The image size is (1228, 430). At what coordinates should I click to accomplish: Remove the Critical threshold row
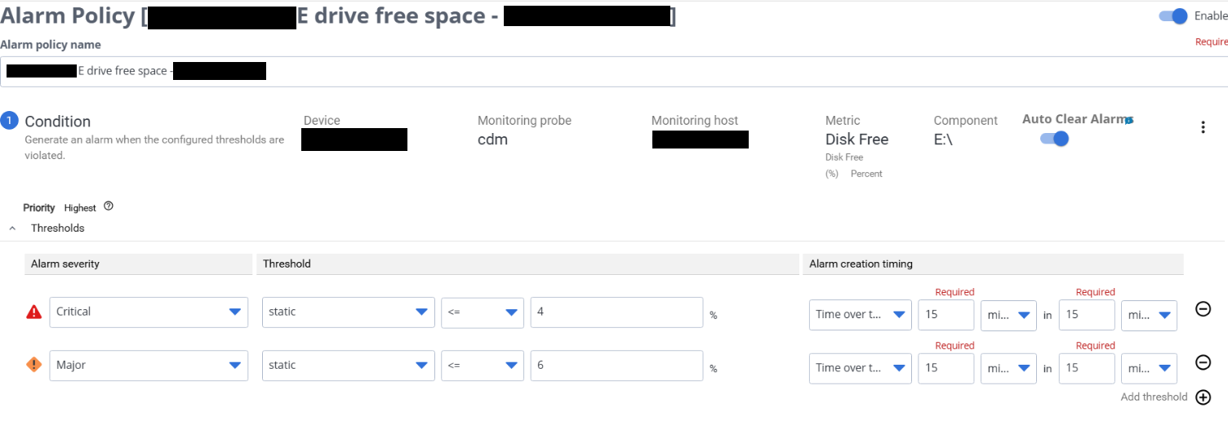1203,309
